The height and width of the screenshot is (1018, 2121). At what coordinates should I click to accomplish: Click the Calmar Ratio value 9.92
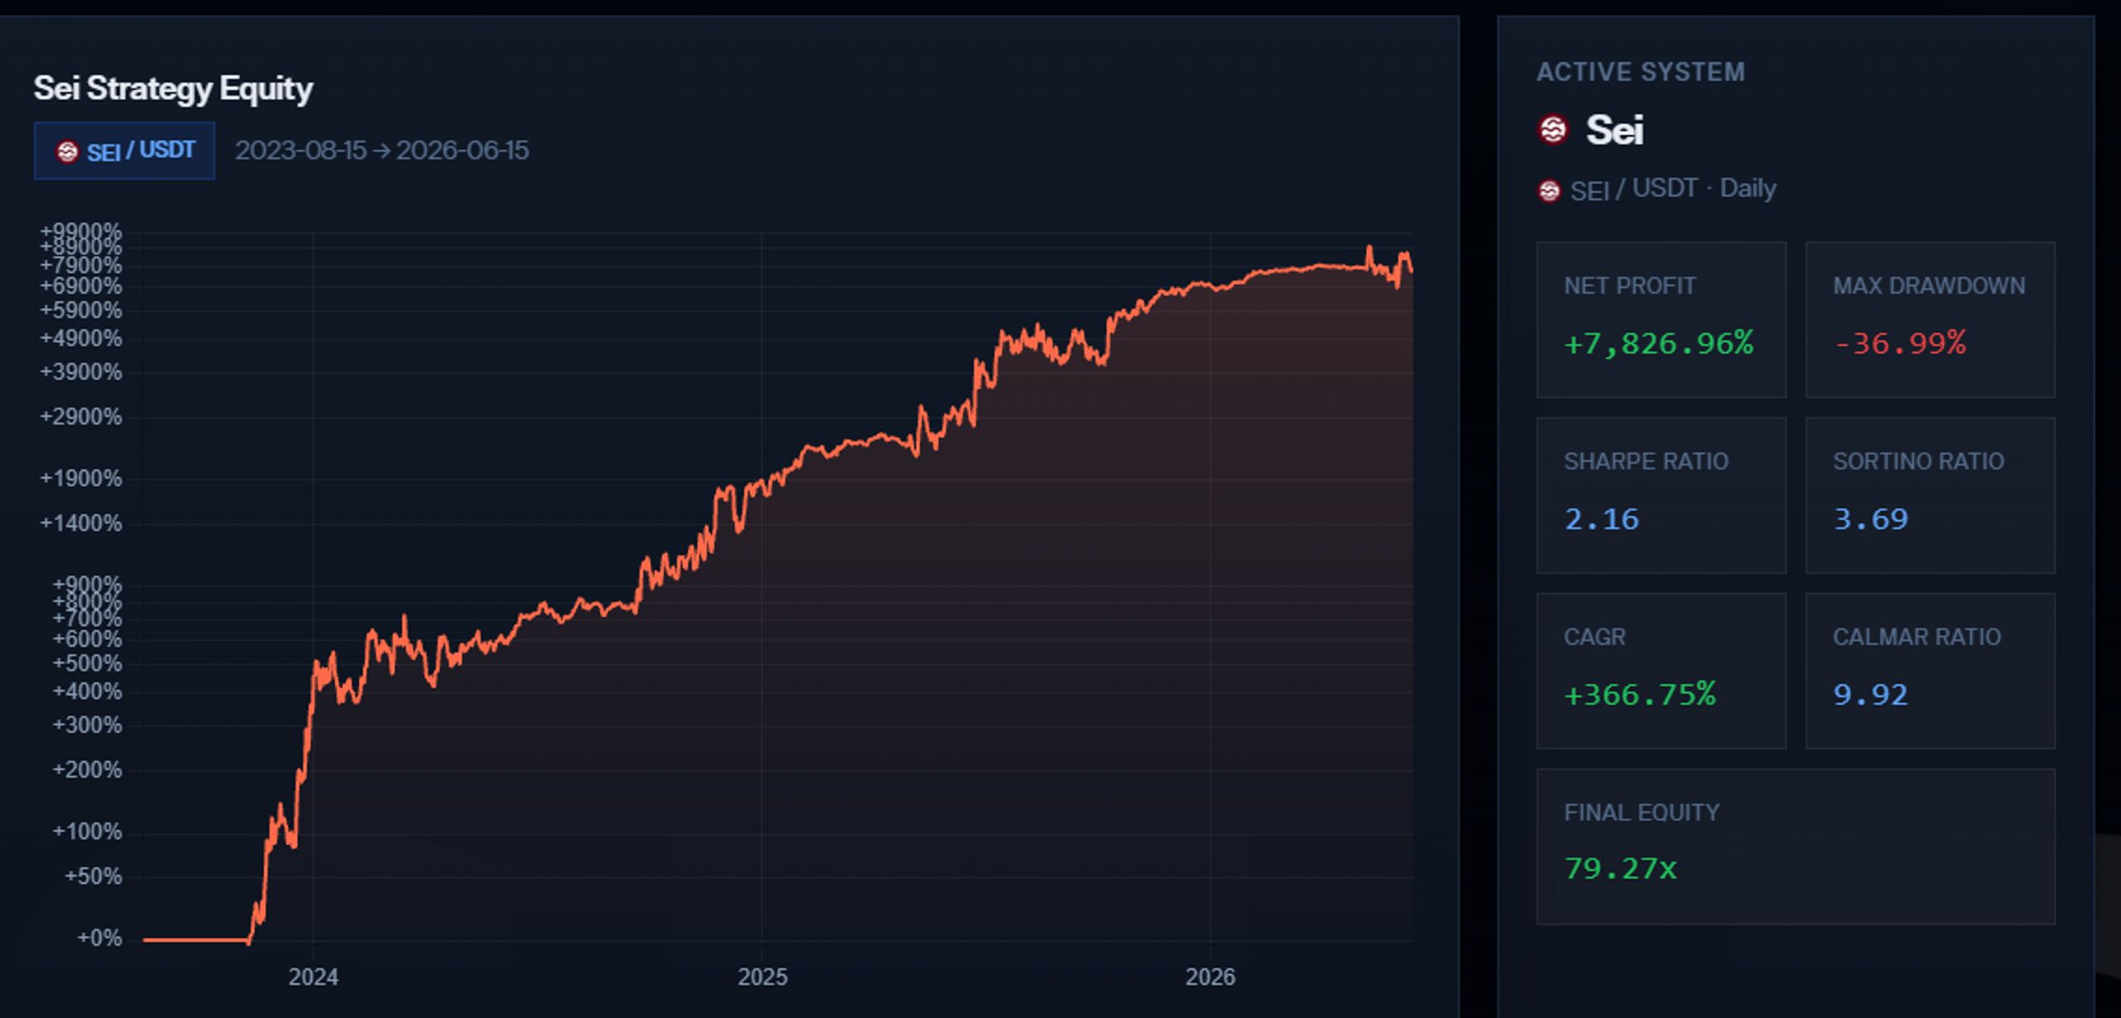coord(1871,694)
